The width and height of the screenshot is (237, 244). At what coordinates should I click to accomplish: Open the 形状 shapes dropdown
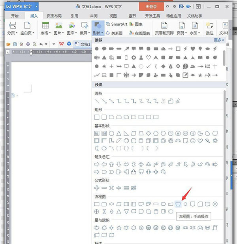click(98, 28)
